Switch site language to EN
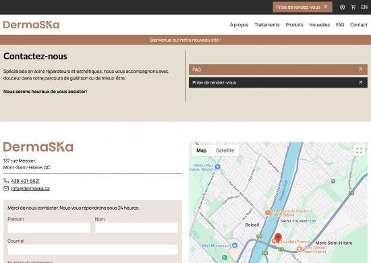The image size is (371, 263). pos(364,7)
